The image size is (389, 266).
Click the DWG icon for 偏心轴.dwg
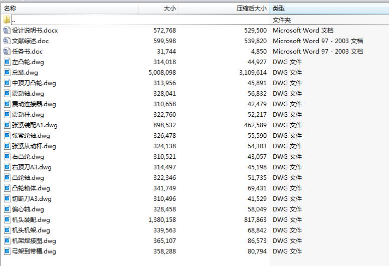(7, 209)
